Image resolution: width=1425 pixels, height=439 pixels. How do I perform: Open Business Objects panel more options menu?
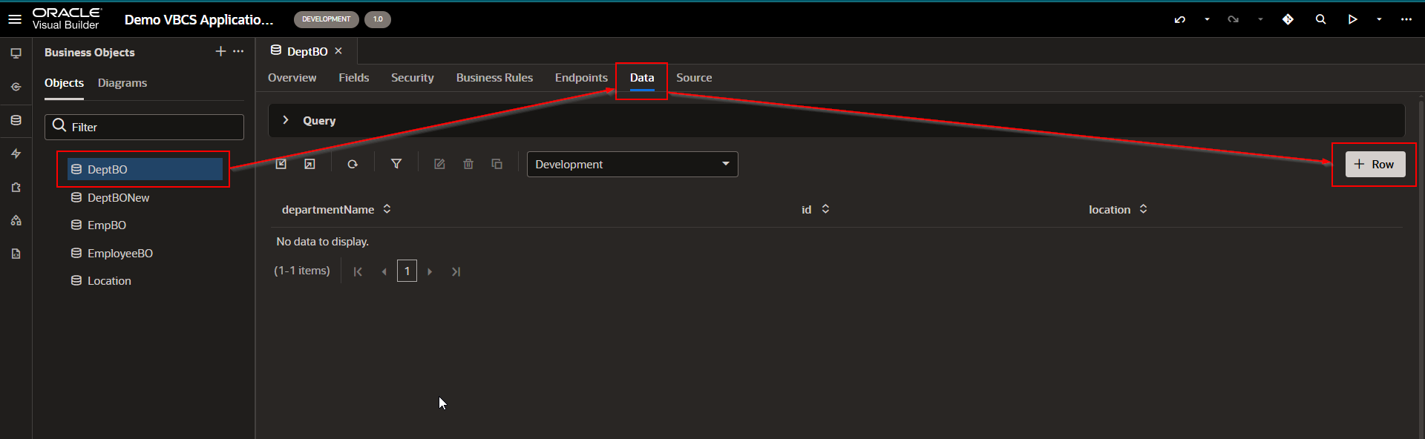coord(238,51)
